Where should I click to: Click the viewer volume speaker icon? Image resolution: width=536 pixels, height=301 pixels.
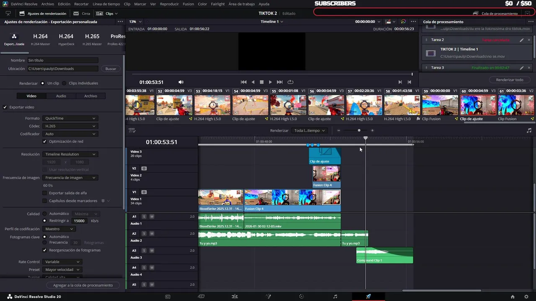(181, 82)
